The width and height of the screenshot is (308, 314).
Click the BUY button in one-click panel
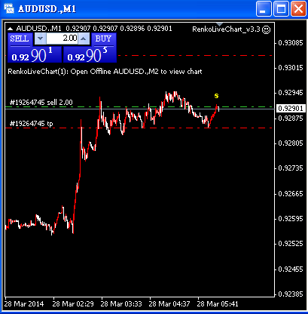104,39
